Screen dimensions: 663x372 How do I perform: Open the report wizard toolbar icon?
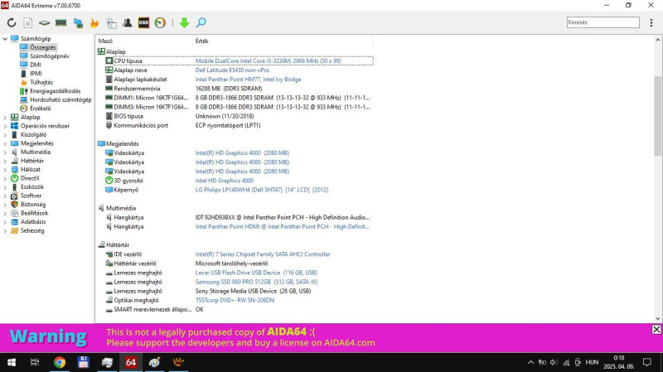111,23
